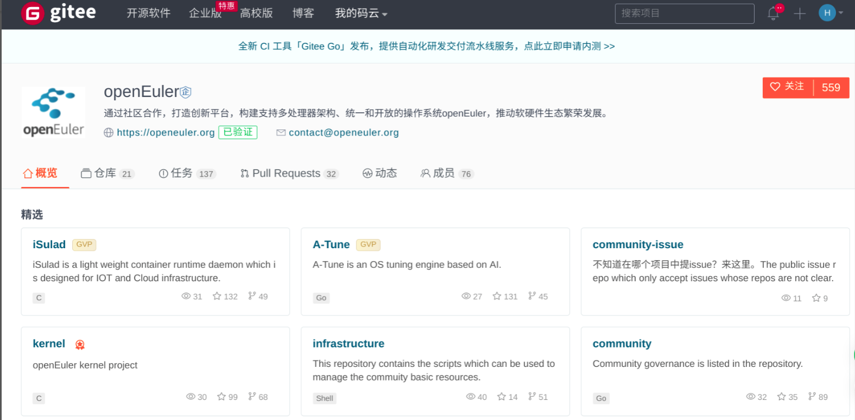Image resolution: width=855 pixels, height=420 pixels.
Task: Focus the 搜索项目 search field
Action: coord(685,14)
